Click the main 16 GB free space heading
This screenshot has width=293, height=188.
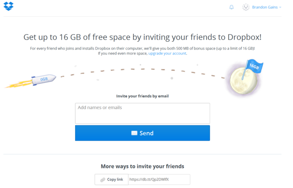pos(142,37)
